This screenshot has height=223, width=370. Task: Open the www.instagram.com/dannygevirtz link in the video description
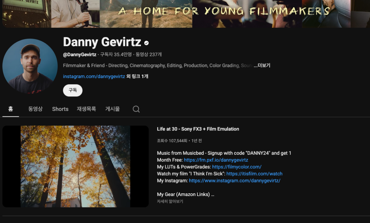click(x=234, y=181)
